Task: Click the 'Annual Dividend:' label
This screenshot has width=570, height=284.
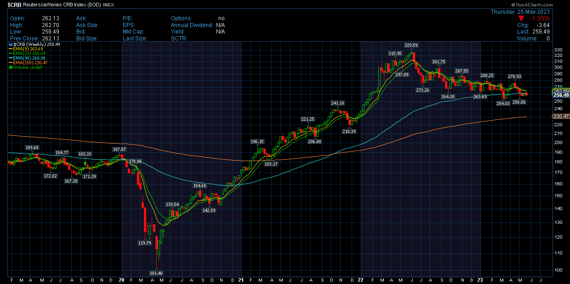Action: pyautogui.click(x=192, y=25)
